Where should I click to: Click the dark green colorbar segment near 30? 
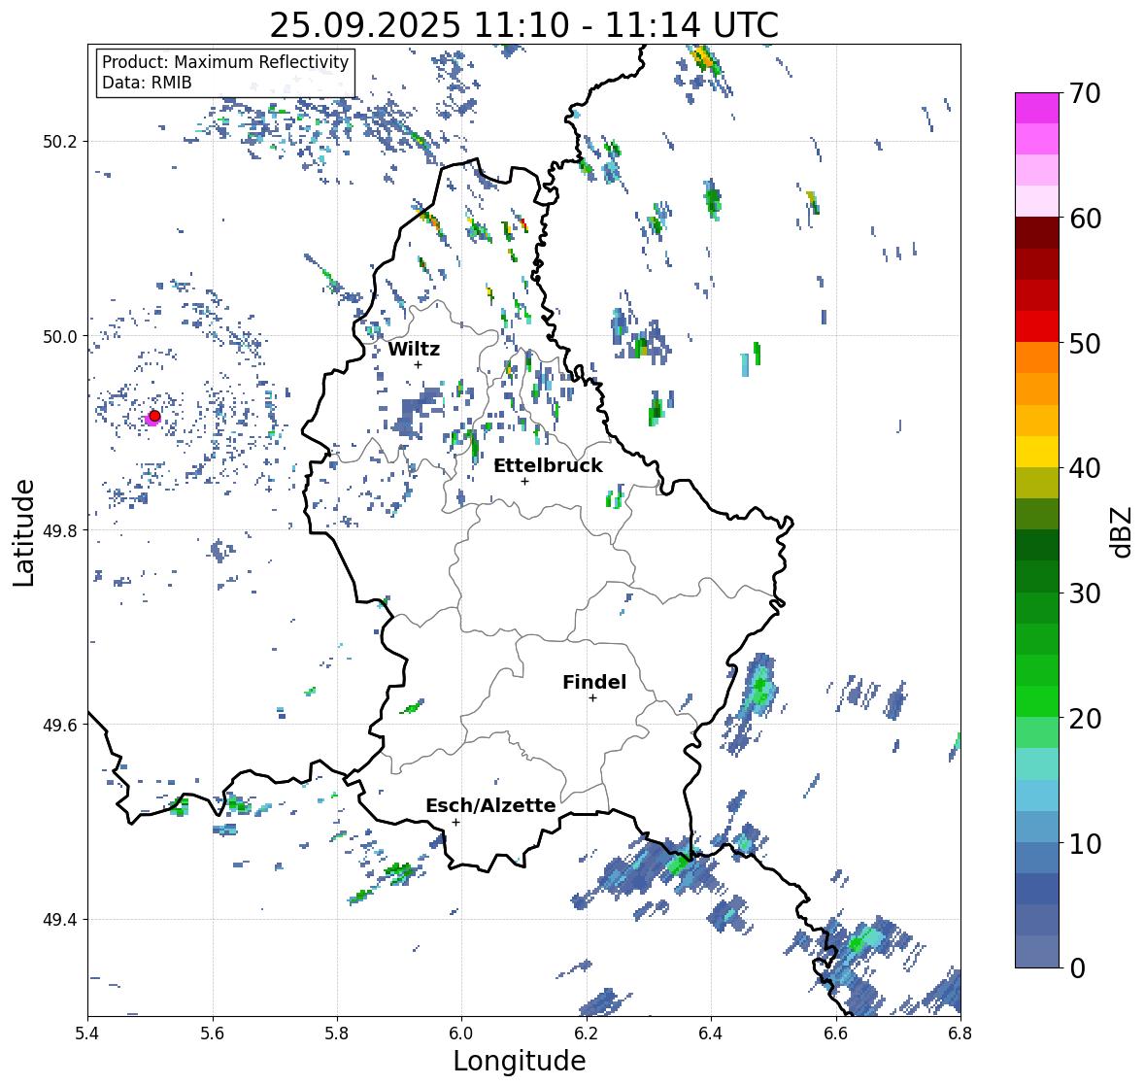point(1037,577)
